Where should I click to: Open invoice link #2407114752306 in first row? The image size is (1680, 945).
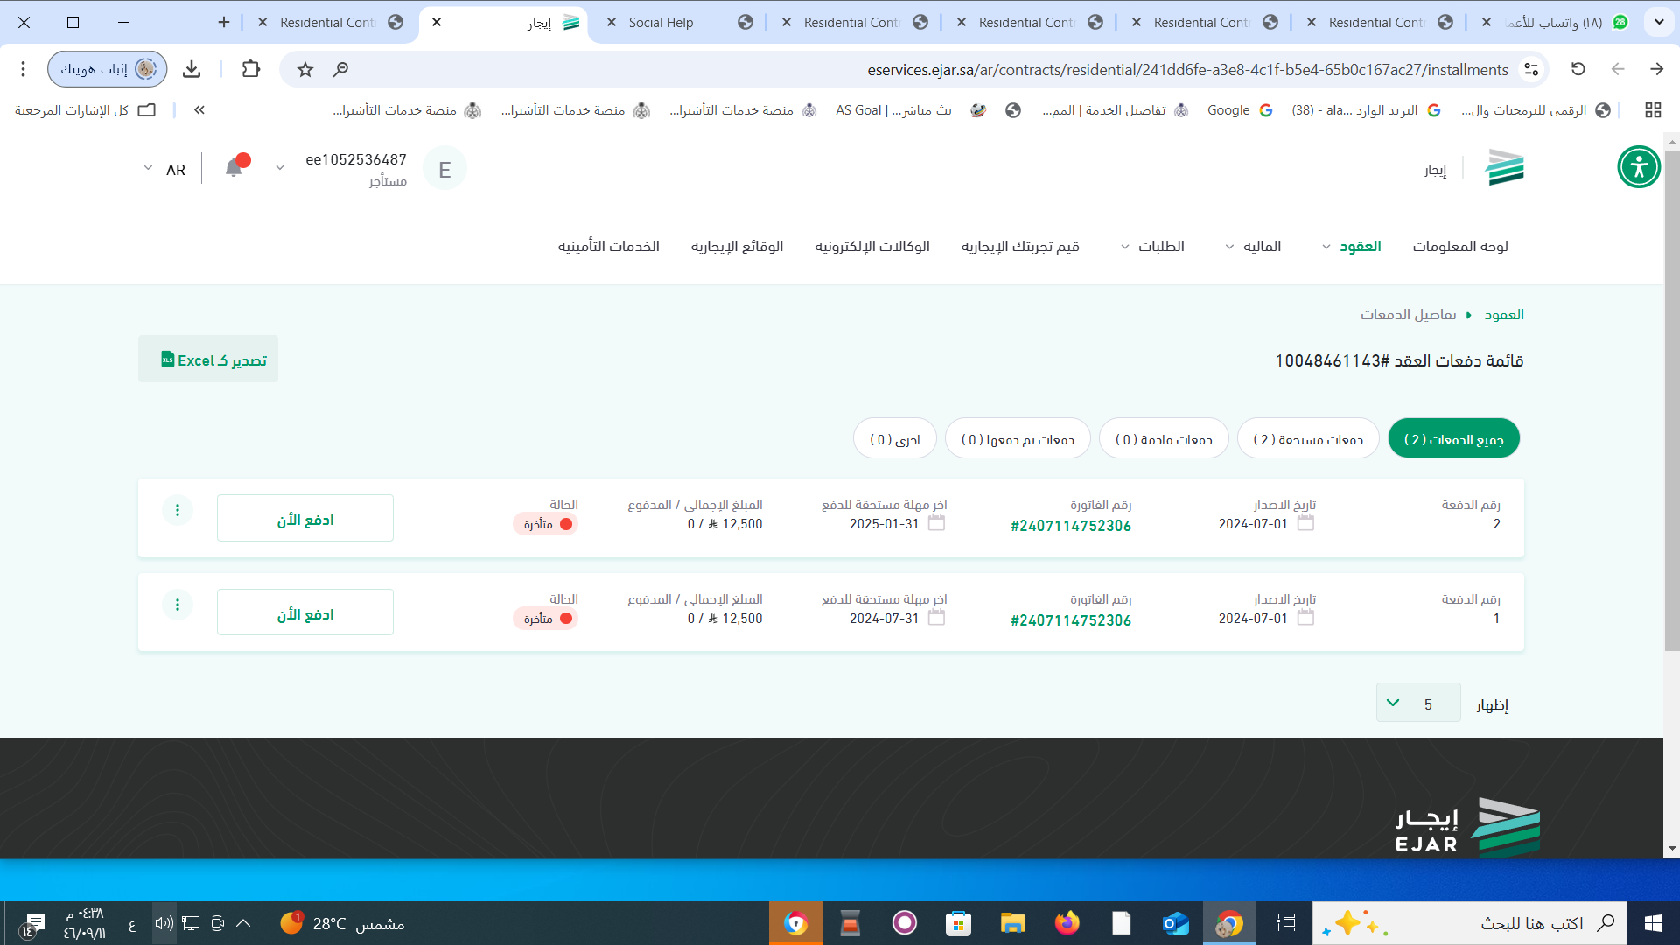click(1070, 526)
